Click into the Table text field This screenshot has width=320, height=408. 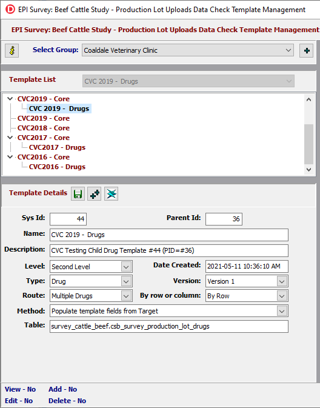169,326
